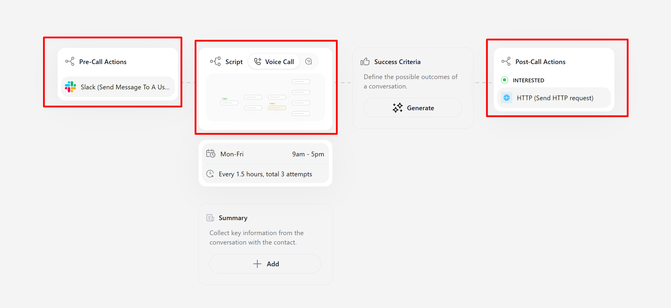This screenshot has height=308, width=671.
Task: Click the blue HTTP globe icon
Action: pyautogui.click(x=506, y=98)
